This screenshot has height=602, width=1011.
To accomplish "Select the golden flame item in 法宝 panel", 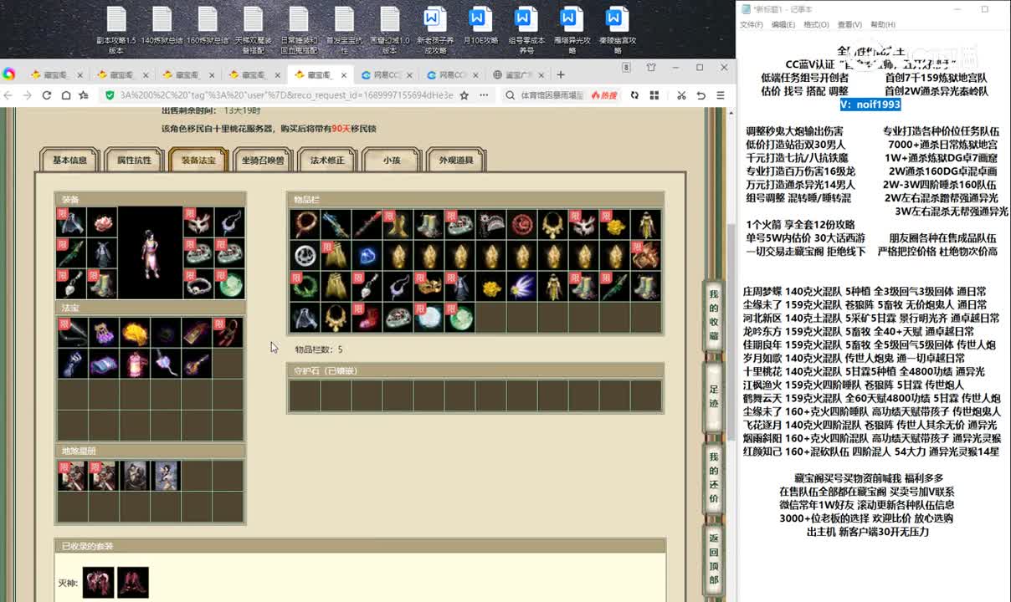I will (134, 333).
